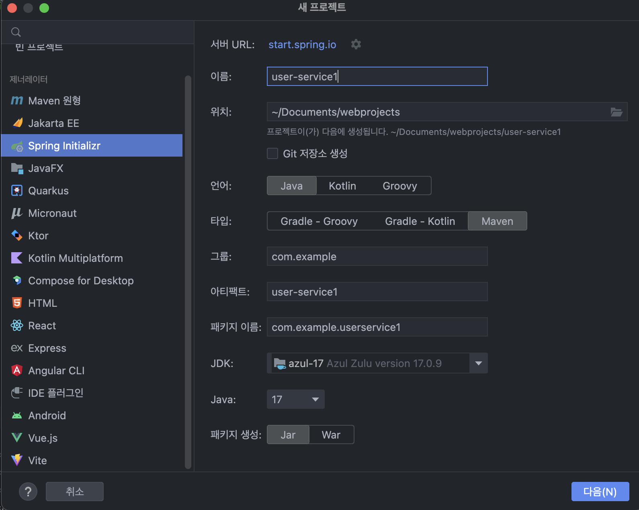Screen dimensions: 639x510
Task: Select Kotlin Multiplatform generator entry
Action: [92, 258]
